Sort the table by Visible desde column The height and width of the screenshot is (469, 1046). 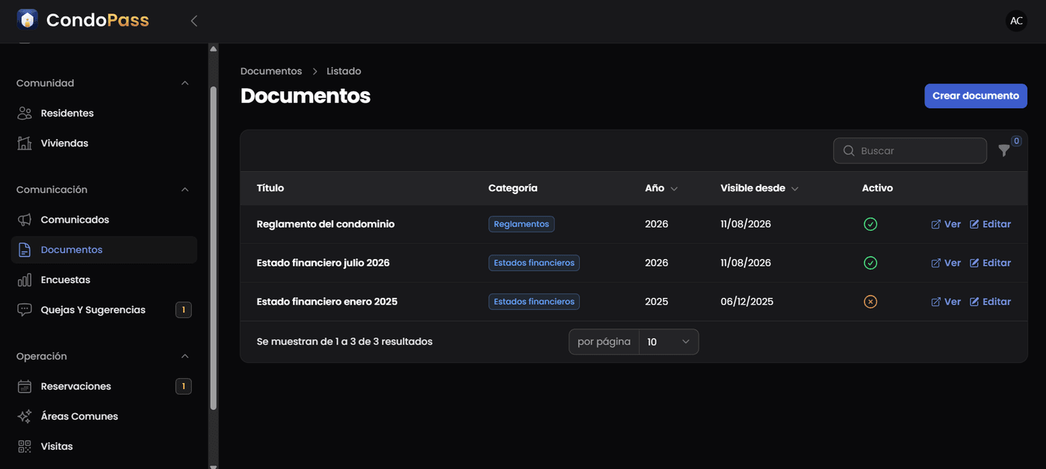coord(759,188)
